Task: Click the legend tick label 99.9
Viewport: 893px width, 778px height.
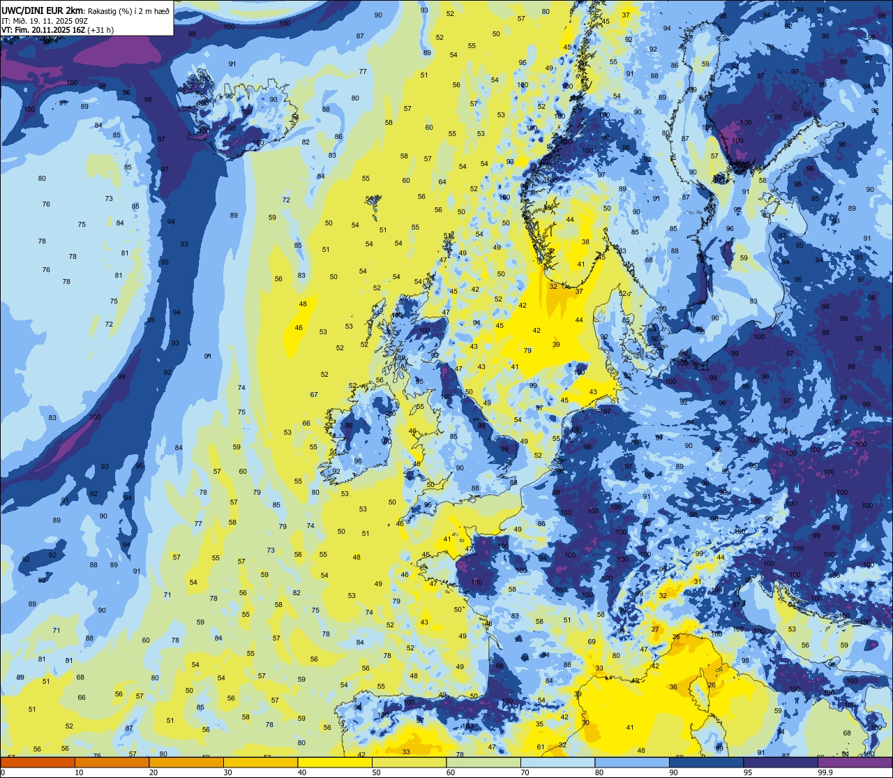Action: coord(825,772)
